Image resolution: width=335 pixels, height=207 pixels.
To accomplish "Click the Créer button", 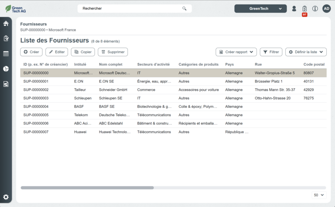I will 31,52.
